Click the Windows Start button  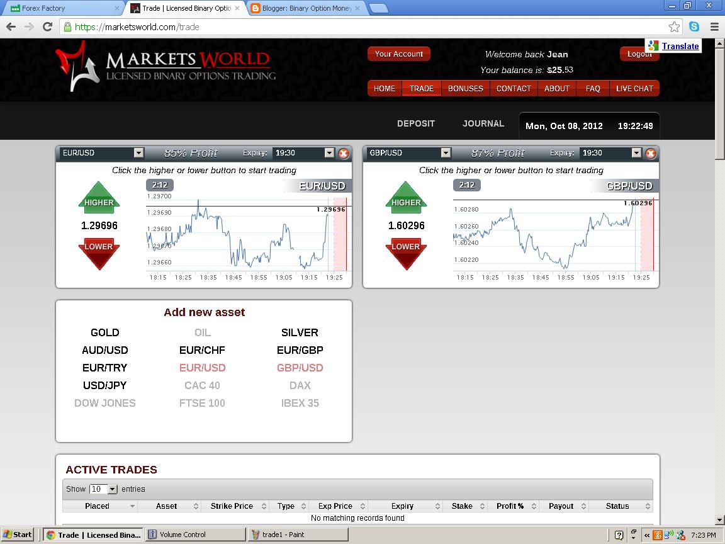tap(17, 535)
